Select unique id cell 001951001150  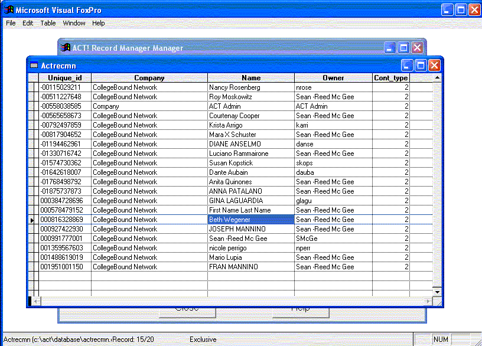65,267
